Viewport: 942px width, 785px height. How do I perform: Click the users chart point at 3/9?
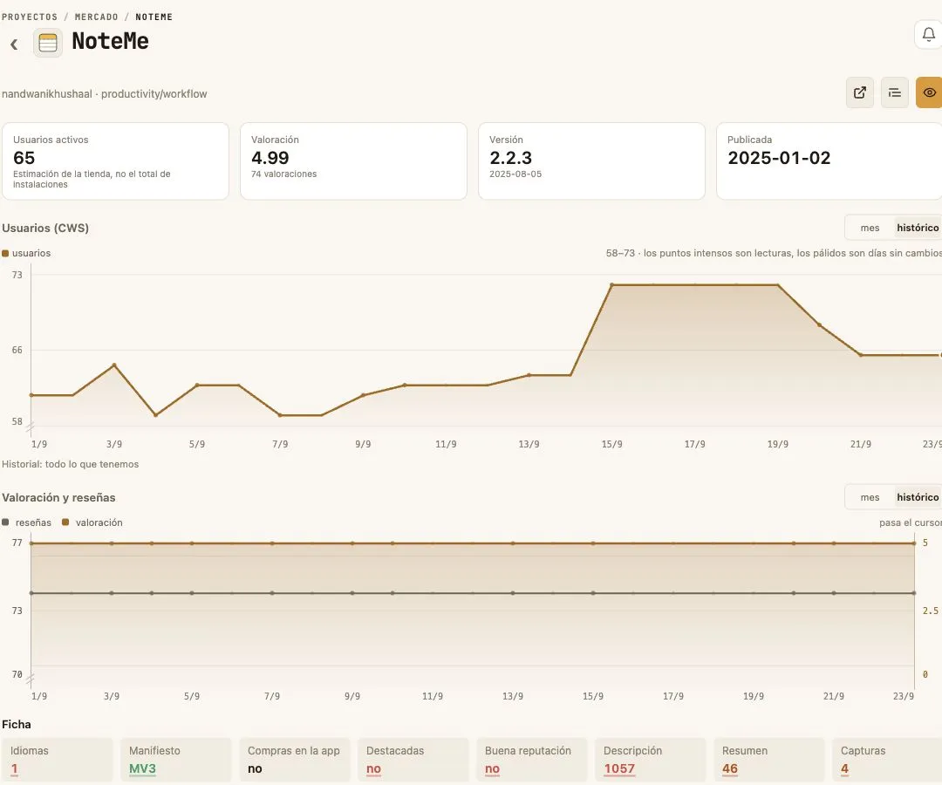click(114, 365)
